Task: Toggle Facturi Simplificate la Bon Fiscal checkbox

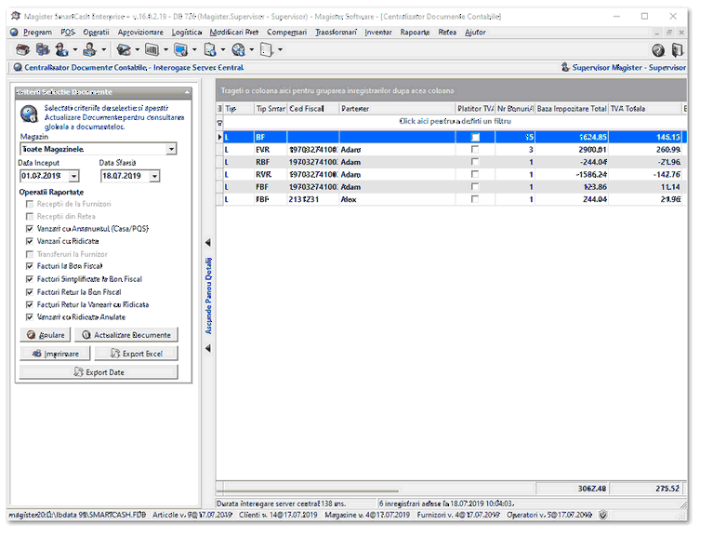Action: coord(30,279)
